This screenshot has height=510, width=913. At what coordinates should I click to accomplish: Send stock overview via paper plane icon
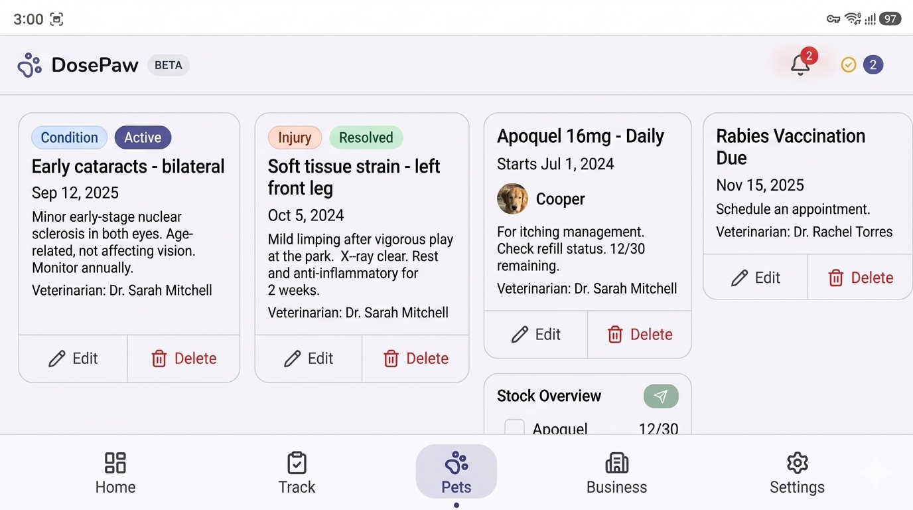click(661, 396)
